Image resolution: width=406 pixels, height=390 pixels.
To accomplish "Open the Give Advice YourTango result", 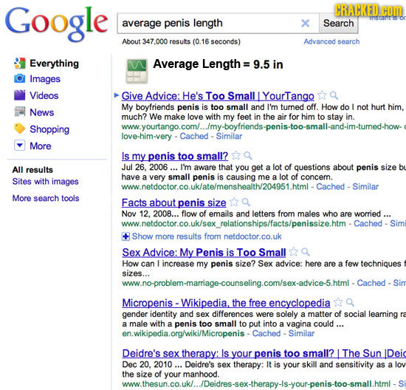I will 218,96.
